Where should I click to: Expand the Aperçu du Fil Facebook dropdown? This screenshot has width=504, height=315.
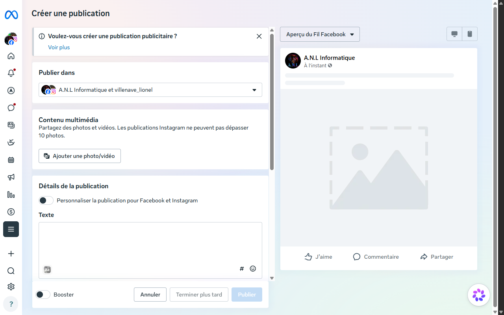(x=320, y=34)
